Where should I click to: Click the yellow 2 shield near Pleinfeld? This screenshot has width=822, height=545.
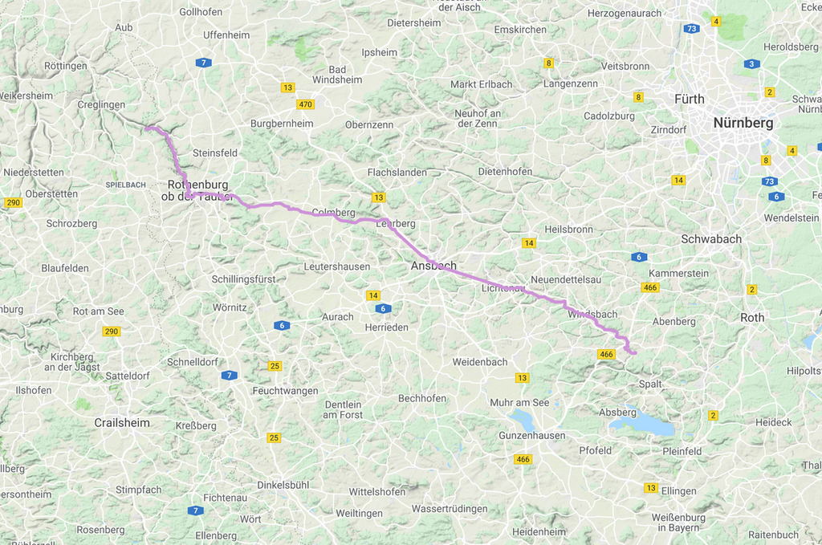pyautogui.click(x=713, y=416)
